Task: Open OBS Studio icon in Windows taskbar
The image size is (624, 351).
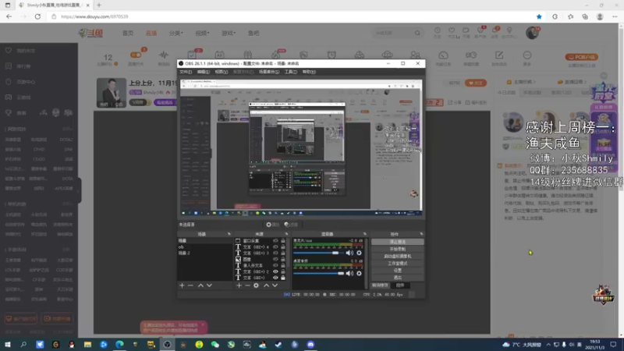Action: coord(167,344)
